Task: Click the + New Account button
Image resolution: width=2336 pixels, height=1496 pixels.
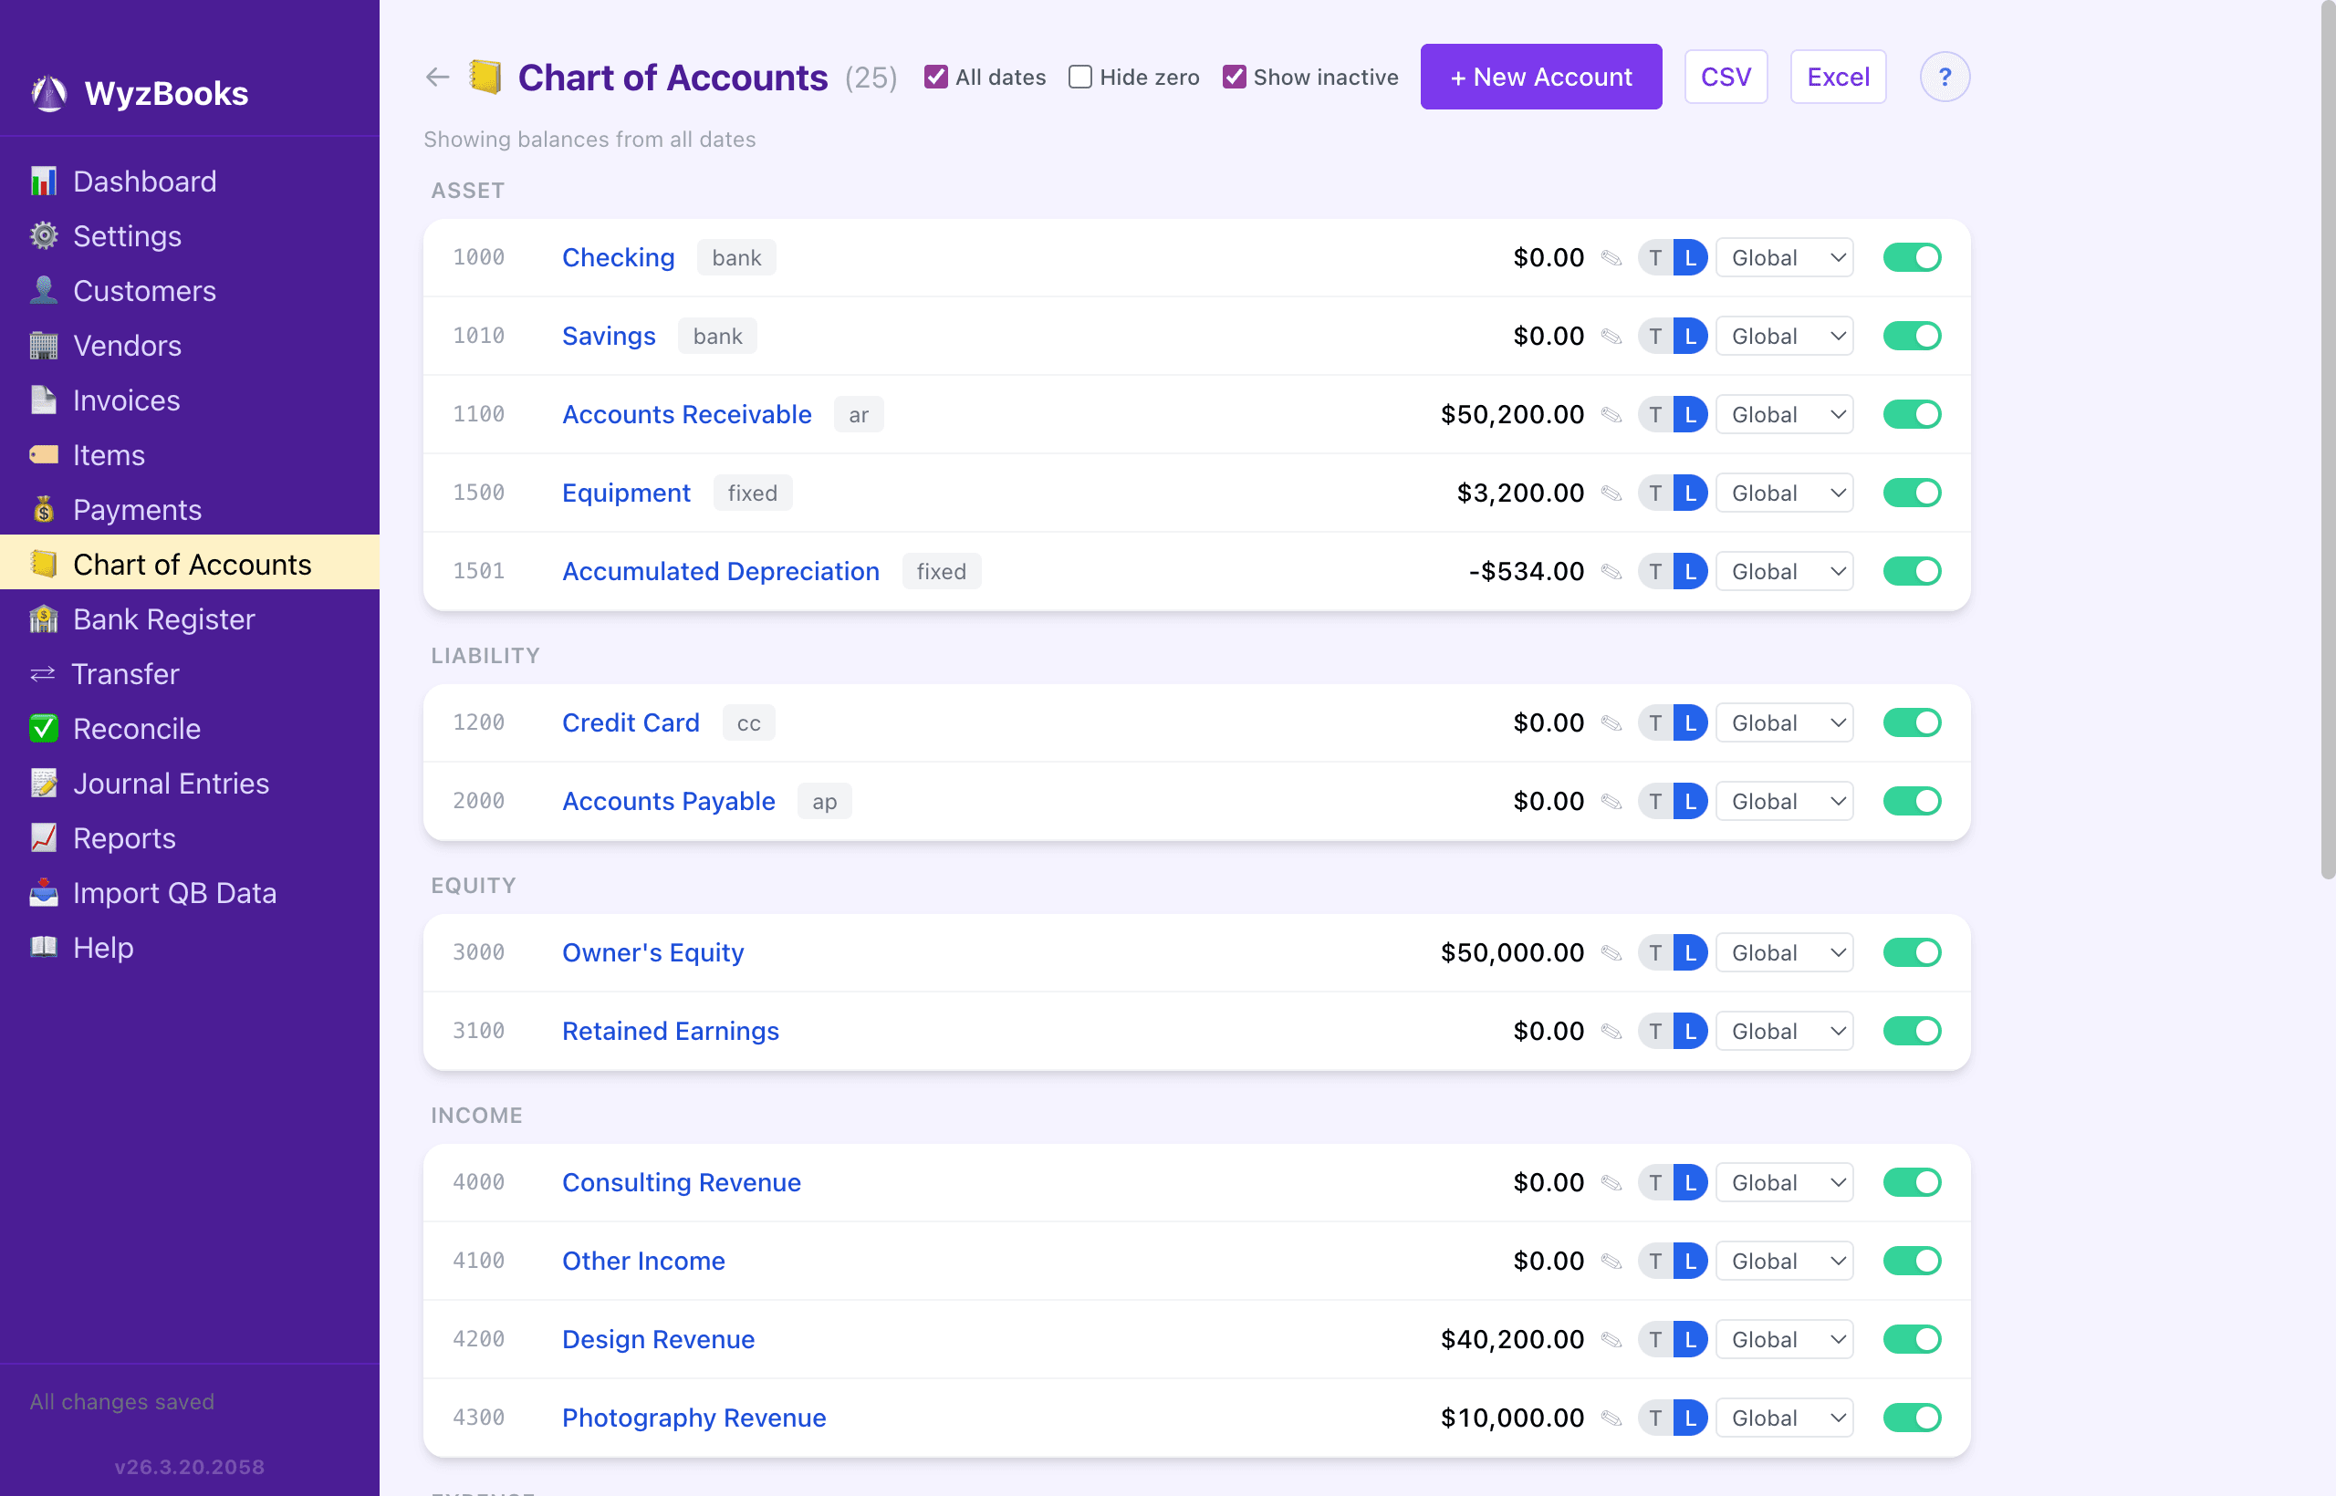Action: point(1540,77)
